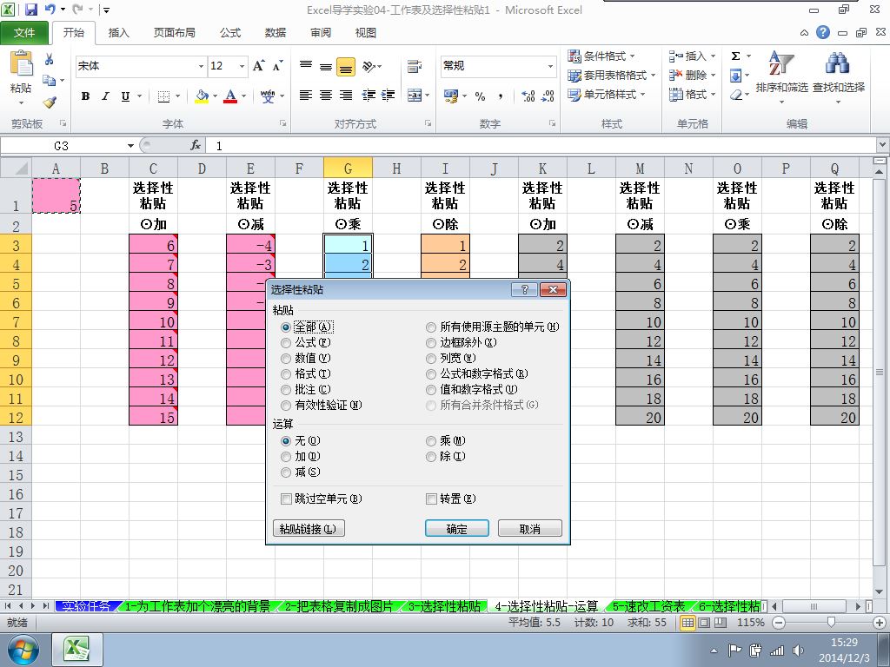The image size is (890, 667).
Task: Open the number format 常规 dropdown
Action: [x=550, y=66]
